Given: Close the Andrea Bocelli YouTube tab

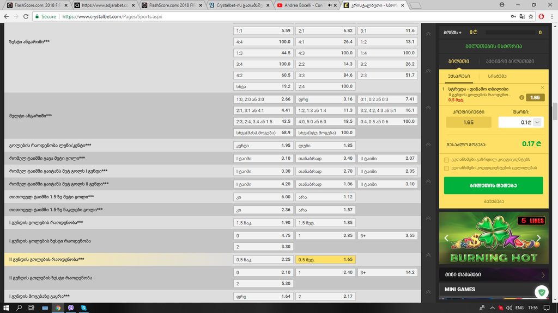Looking at the screenshot, I should (335, 5).
